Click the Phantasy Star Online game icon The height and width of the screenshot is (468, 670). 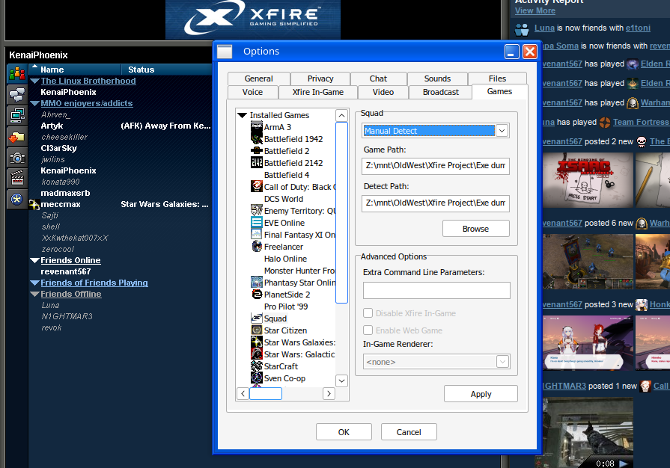[x=256, y=282]
